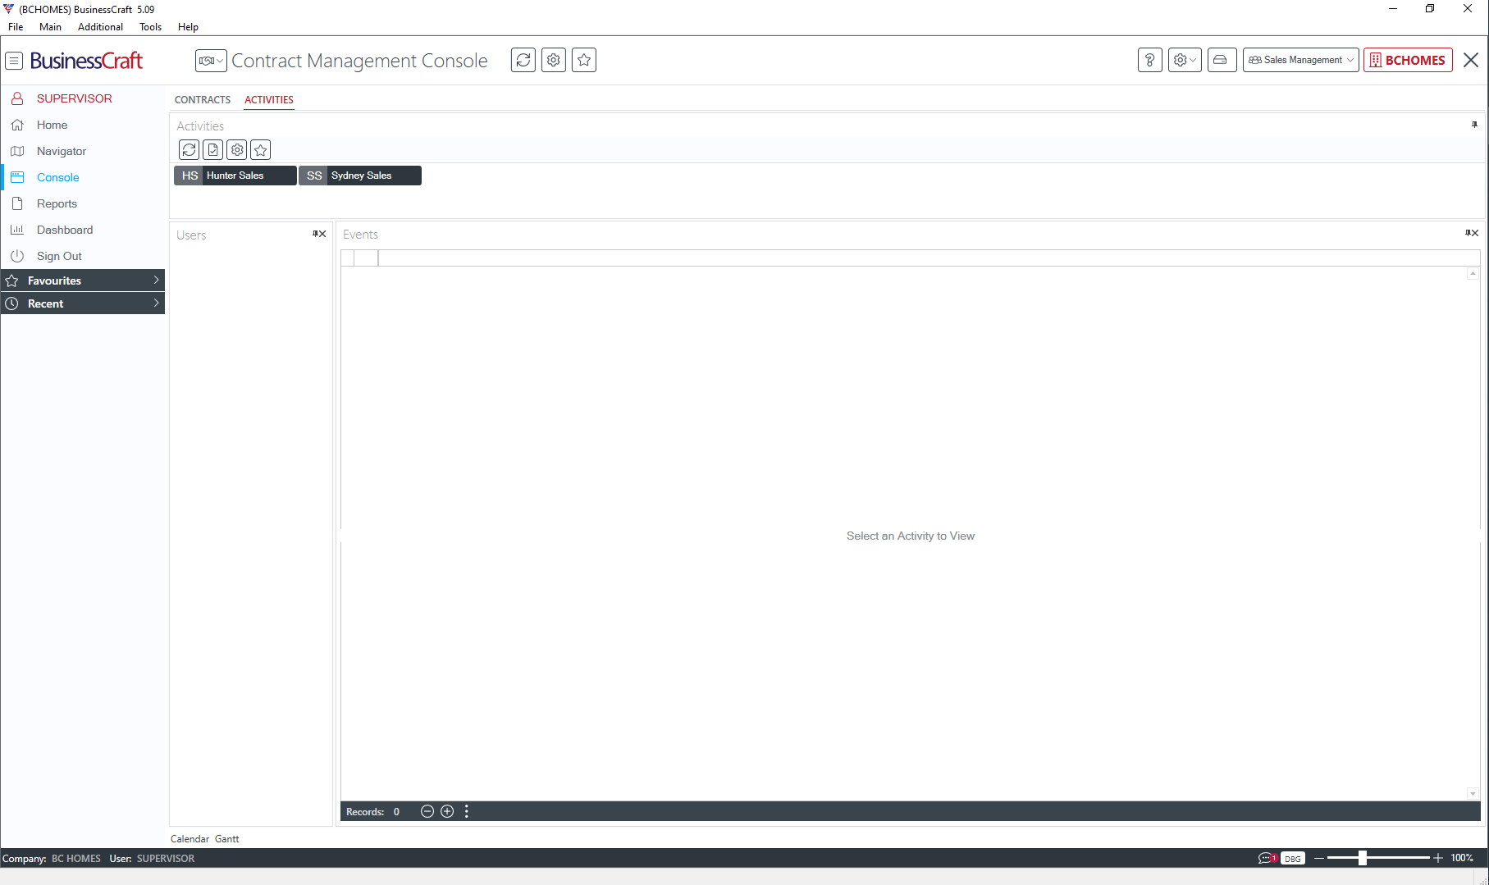Select the Hunter Sales activity

pyautogui.click(x=235, y=176)
